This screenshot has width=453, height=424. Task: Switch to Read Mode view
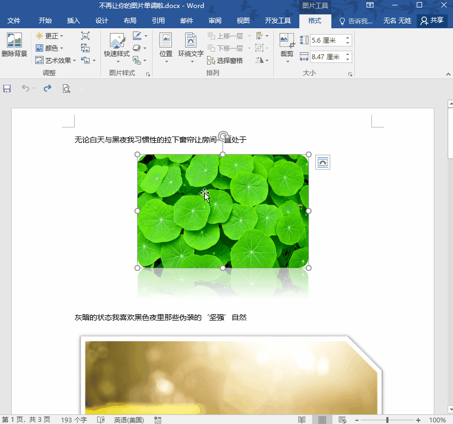click(301, 420)
